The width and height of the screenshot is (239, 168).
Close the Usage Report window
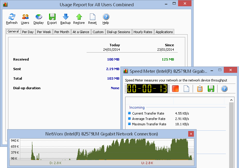click(185, 3)
